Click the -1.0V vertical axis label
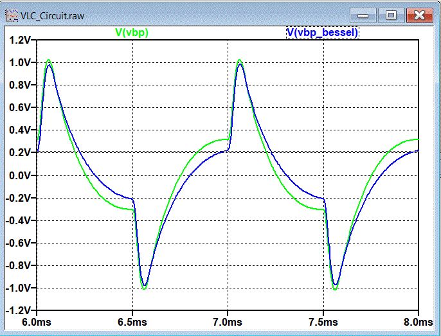The image size is (441, 336). 18,288
